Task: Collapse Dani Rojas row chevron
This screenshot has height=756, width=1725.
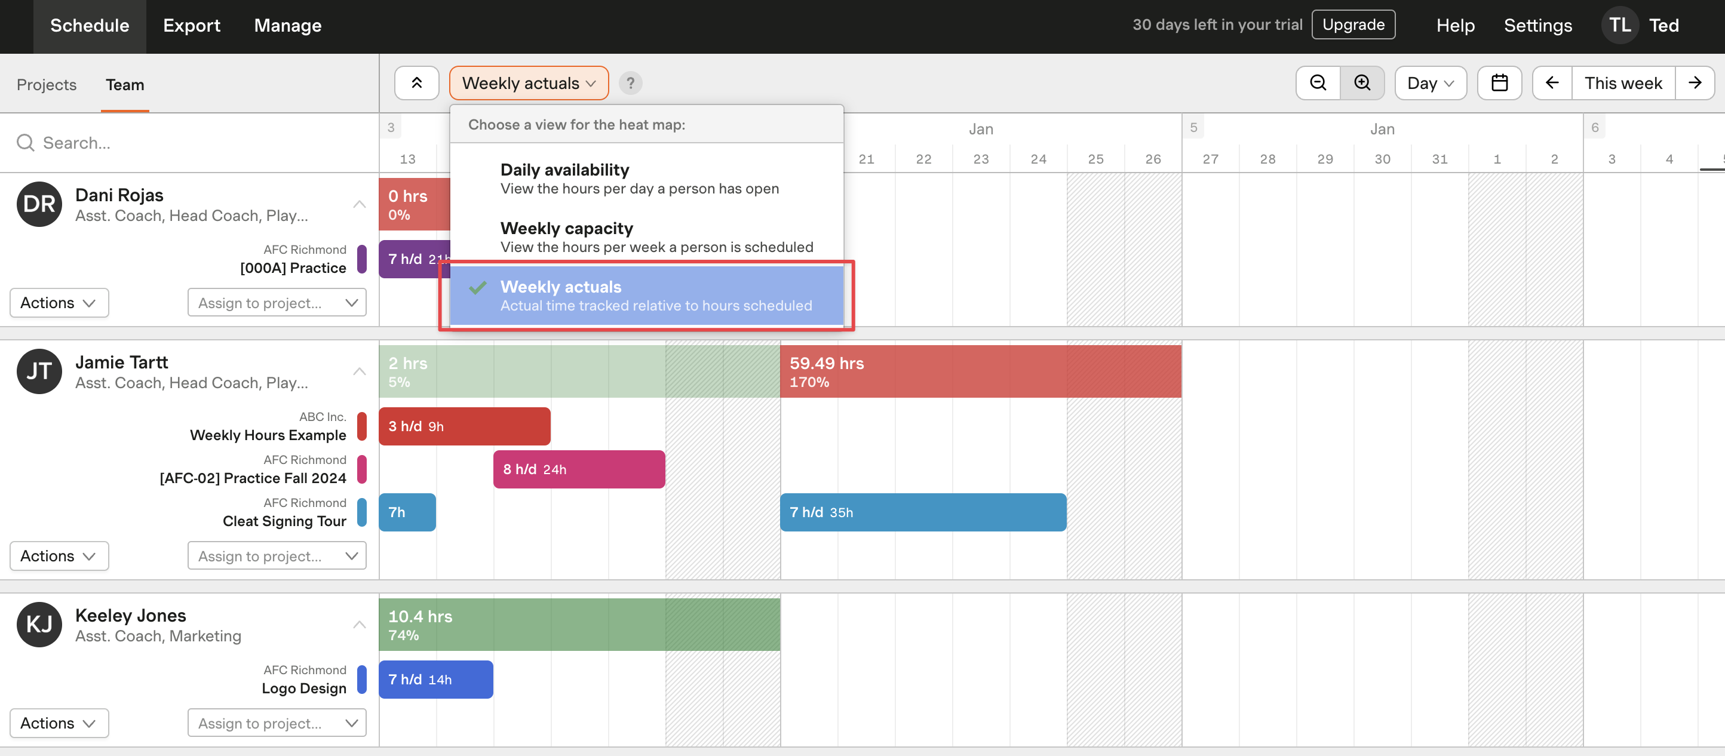Action: point(360,204)
